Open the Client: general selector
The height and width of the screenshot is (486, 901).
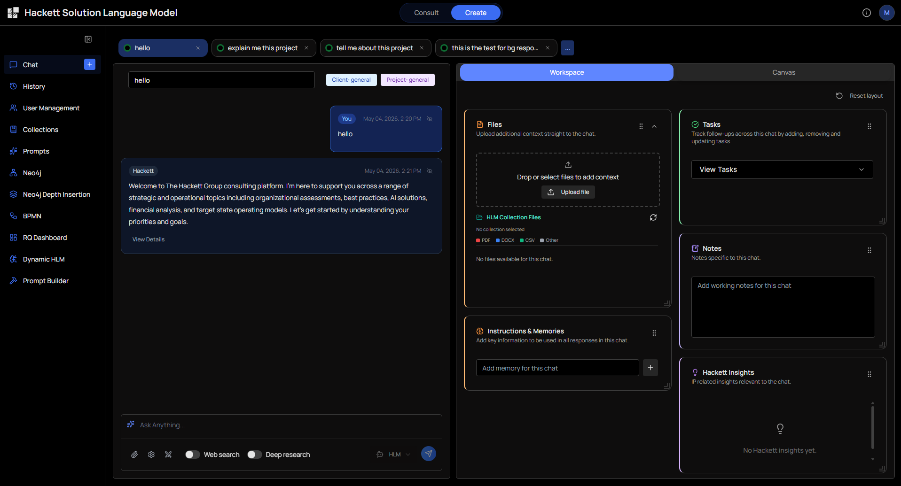click(351, 80)
